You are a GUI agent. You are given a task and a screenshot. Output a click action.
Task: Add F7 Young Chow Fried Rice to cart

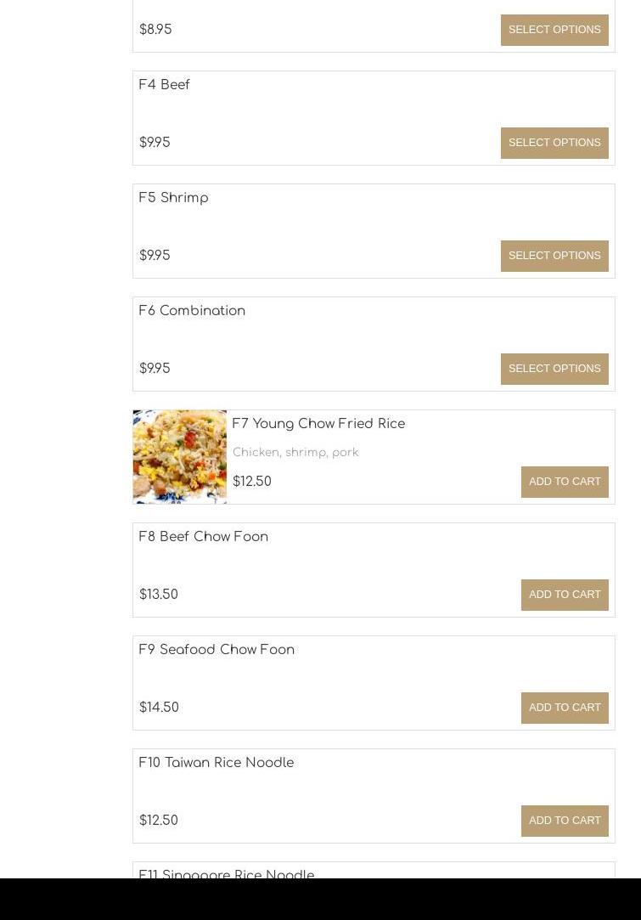coord(565,482)
